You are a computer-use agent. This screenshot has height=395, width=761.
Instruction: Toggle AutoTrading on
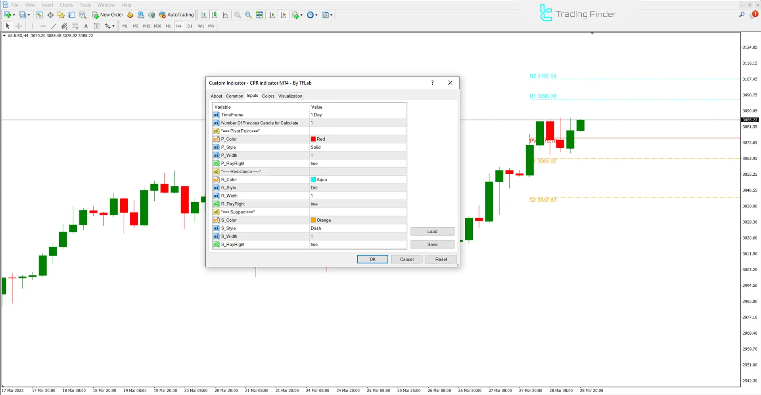[x=176, y=15]
